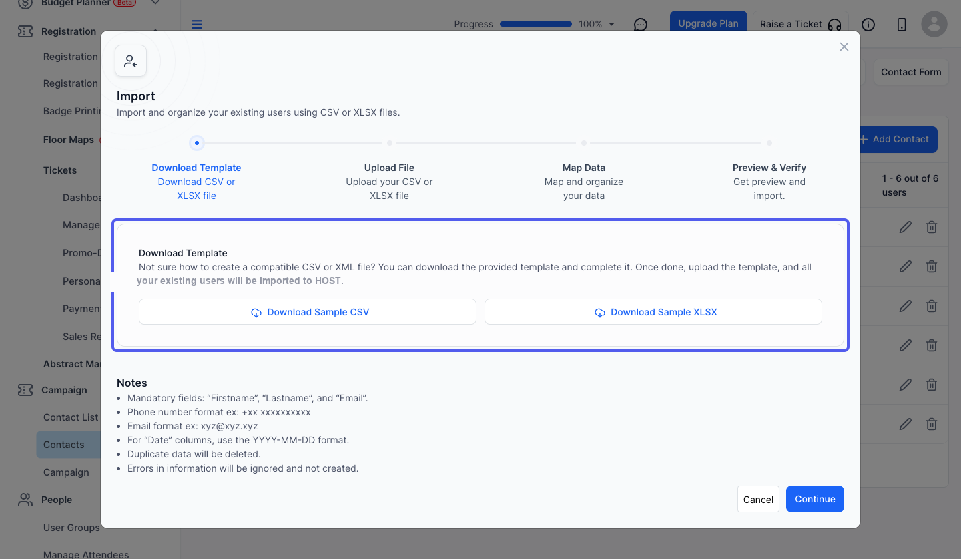961x559 pixels.
Task: Select the Map Data step
Action: (584, 168)
